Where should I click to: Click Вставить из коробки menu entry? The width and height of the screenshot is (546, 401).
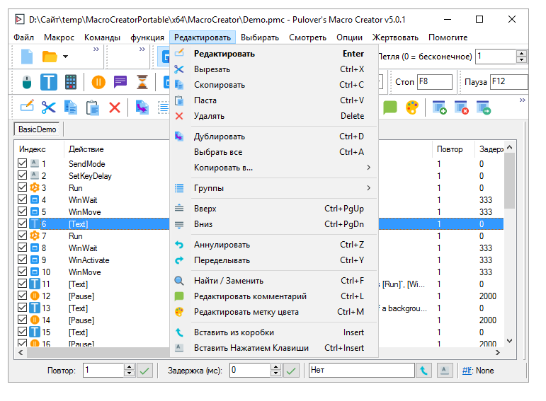[x=273, y=332]
